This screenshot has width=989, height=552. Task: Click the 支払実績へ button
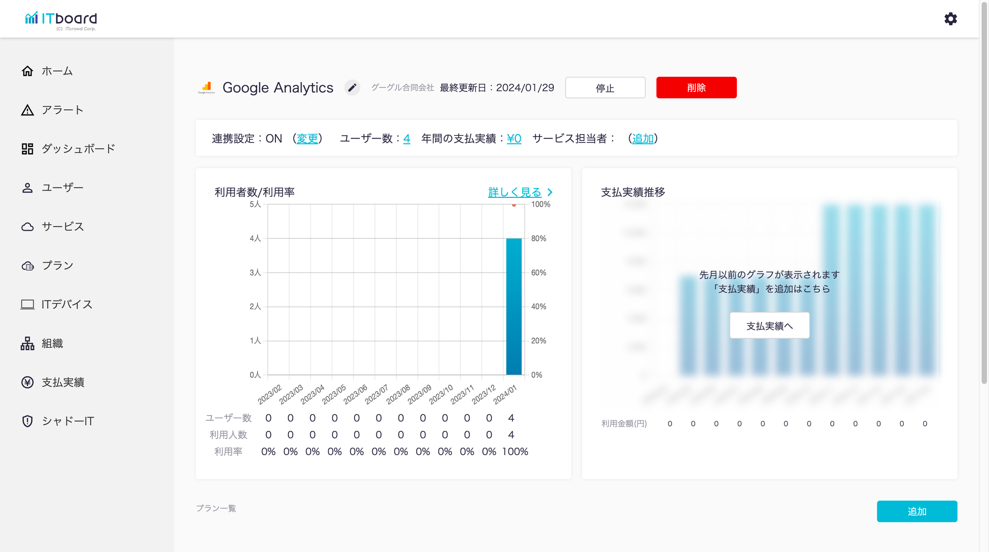pos(769,325)
